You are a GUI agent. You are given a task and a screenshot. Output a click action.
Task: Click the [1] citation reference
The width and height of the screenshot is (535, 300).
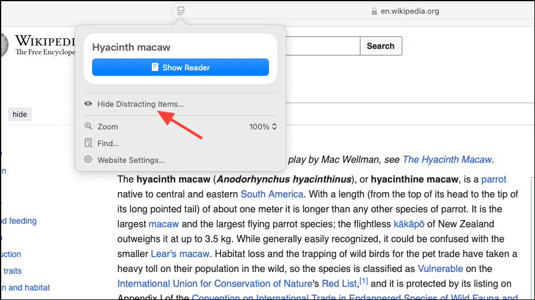[363, 282]
